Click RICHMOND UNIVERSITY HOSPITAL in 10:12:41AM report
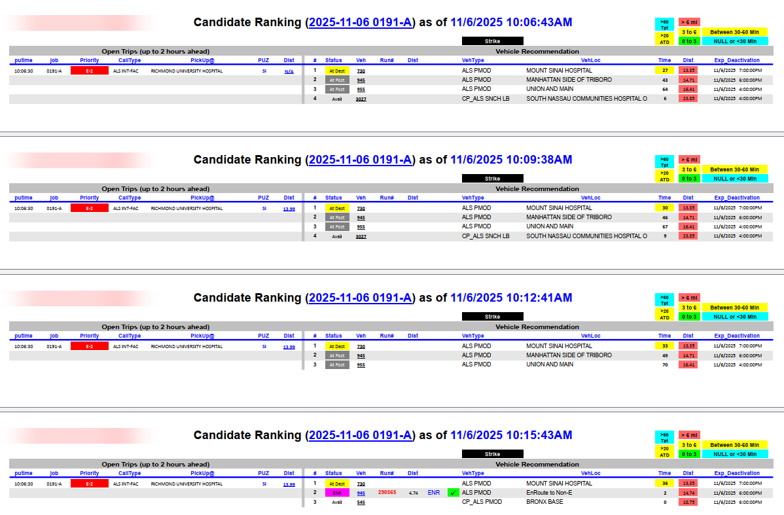Viewport: 784px width, 515px height. click(187, 347)
